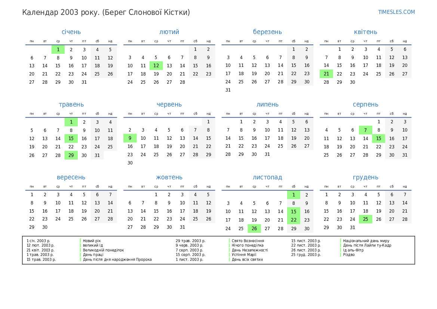Select the "Свято Вознесіння" legend entry

pos(248,241)
